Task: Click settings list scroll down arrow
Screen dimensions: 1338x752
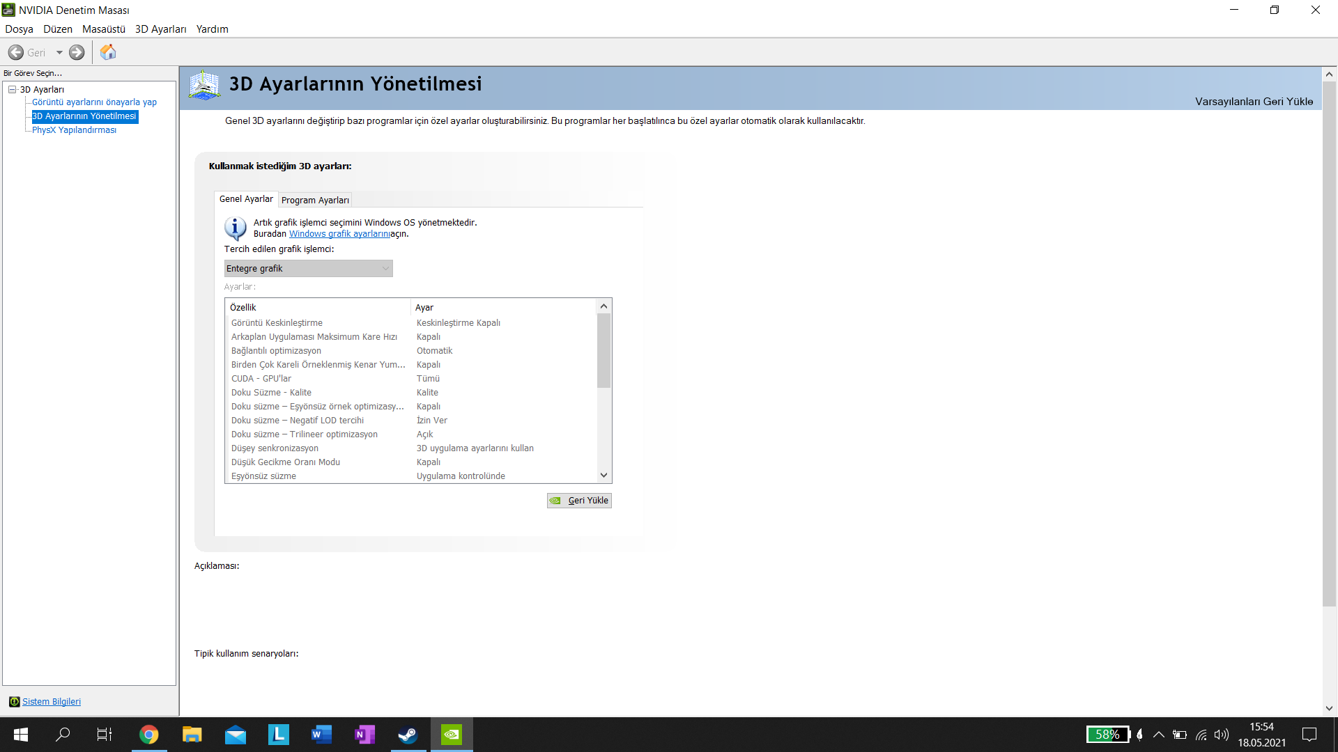Action: [x=604, y=475]
